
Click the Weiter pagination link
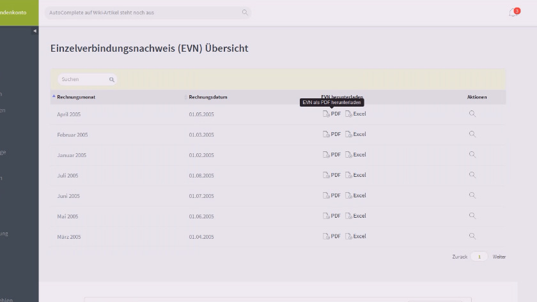point(499,257)
